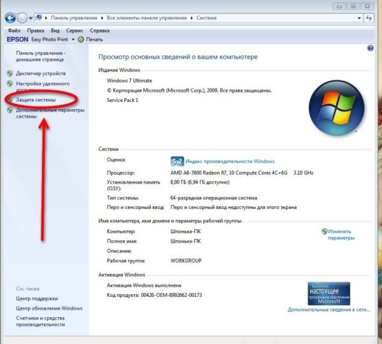Open the Сервис menu
The height and width of the screenshot is (344, 382).
click(x=74, y=31)
